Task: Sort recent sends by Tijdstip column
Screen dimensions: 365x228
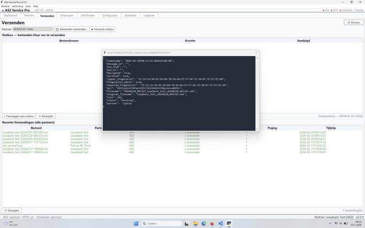Action: coord(331,128)
